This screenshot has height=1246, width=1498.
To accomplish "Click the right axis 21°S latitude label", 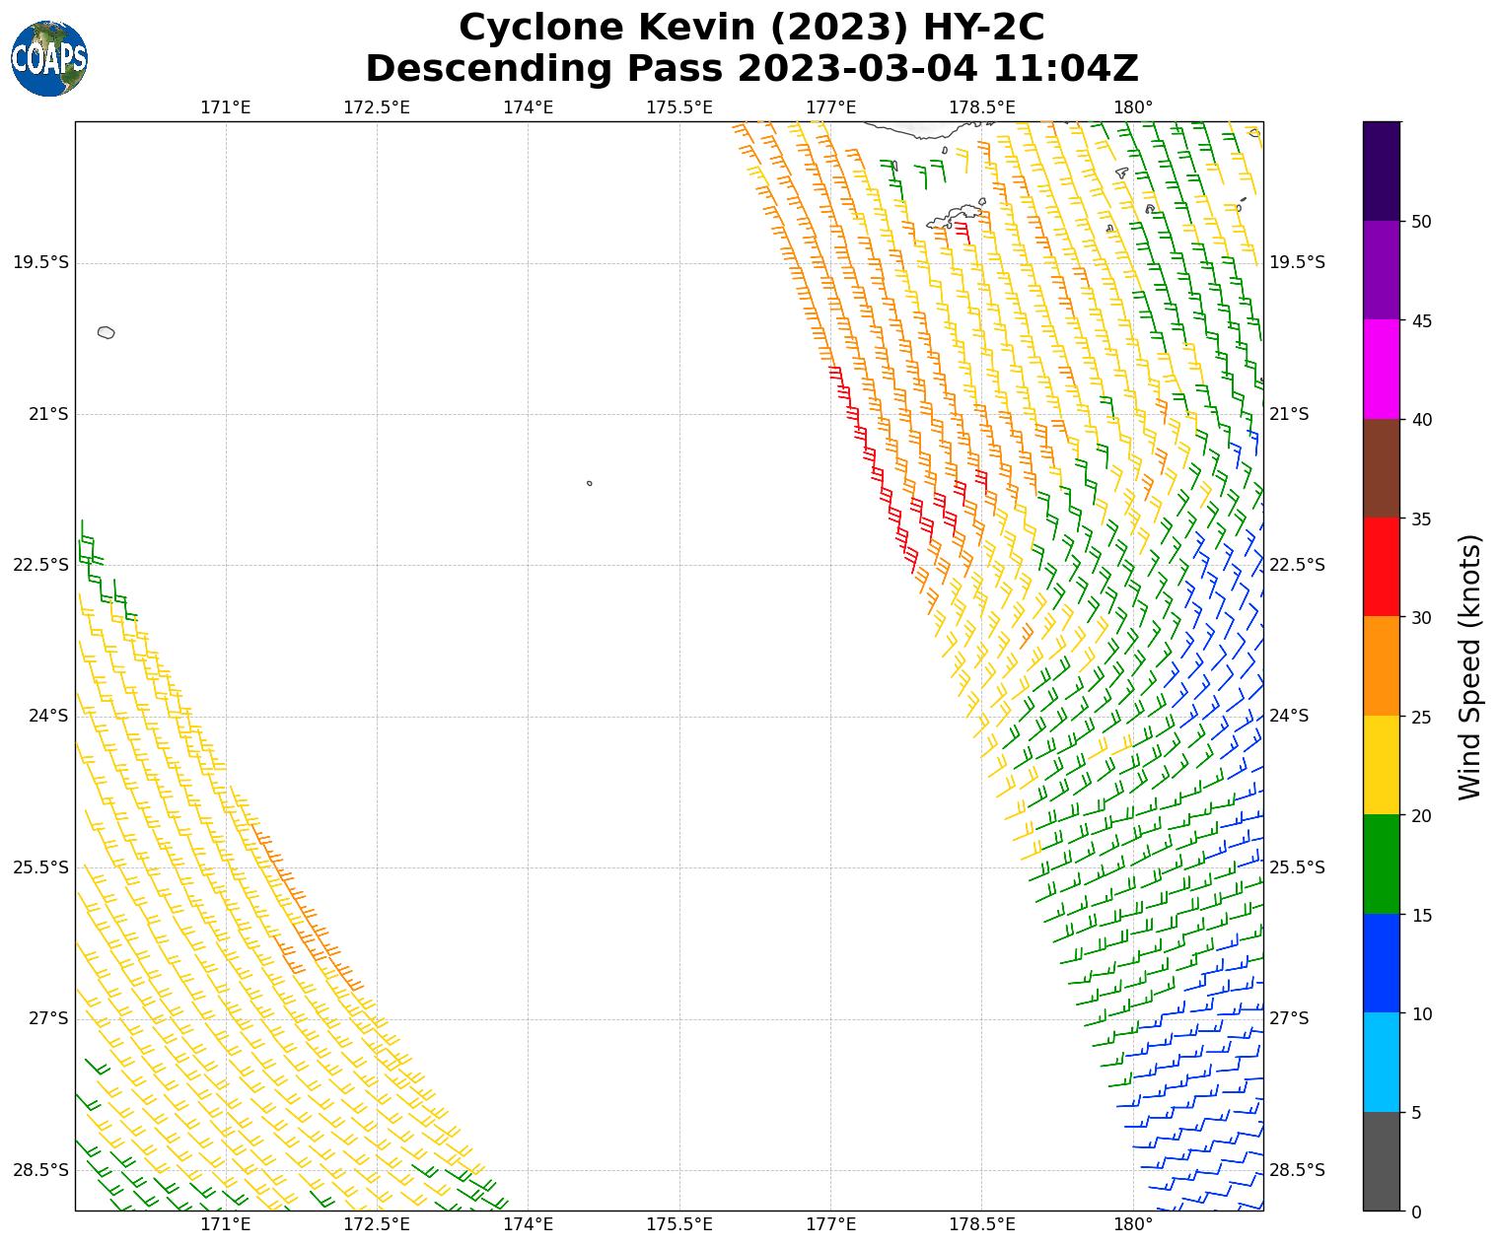I will pos(1288,414).
